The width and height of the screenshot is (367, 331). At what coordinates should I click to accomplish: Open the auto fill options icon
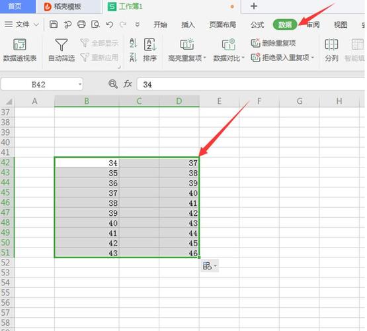click(210, 265)
